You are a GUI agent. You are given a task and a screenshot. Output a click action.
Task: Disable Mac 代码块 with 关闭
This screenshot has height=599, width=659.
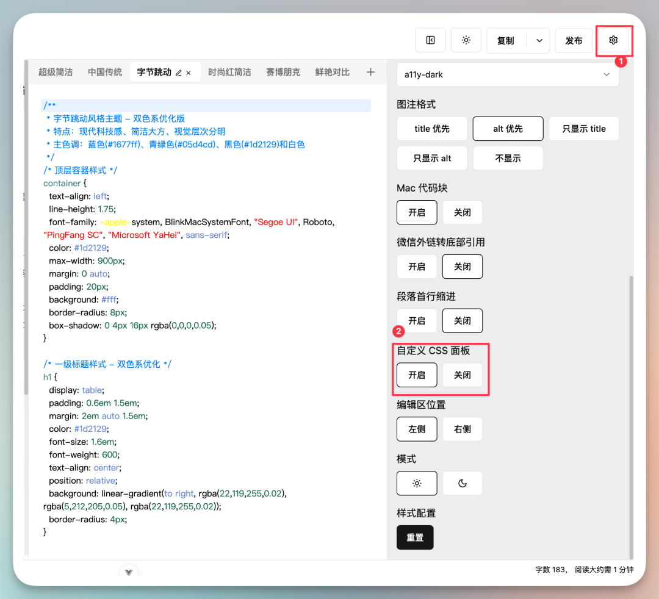tap(463, 212)
